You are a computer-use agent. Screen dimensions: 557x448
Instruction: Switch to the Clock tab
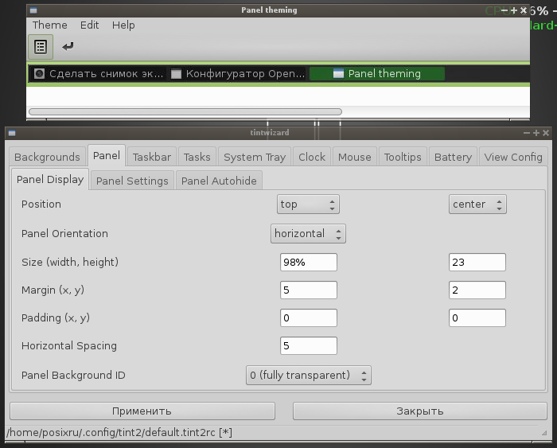[312, 157]
